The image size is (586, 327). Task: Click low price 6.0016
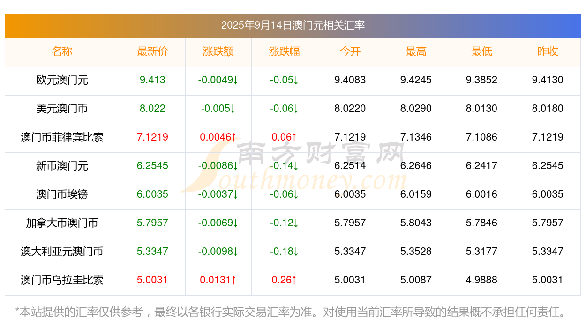[481, 194]
